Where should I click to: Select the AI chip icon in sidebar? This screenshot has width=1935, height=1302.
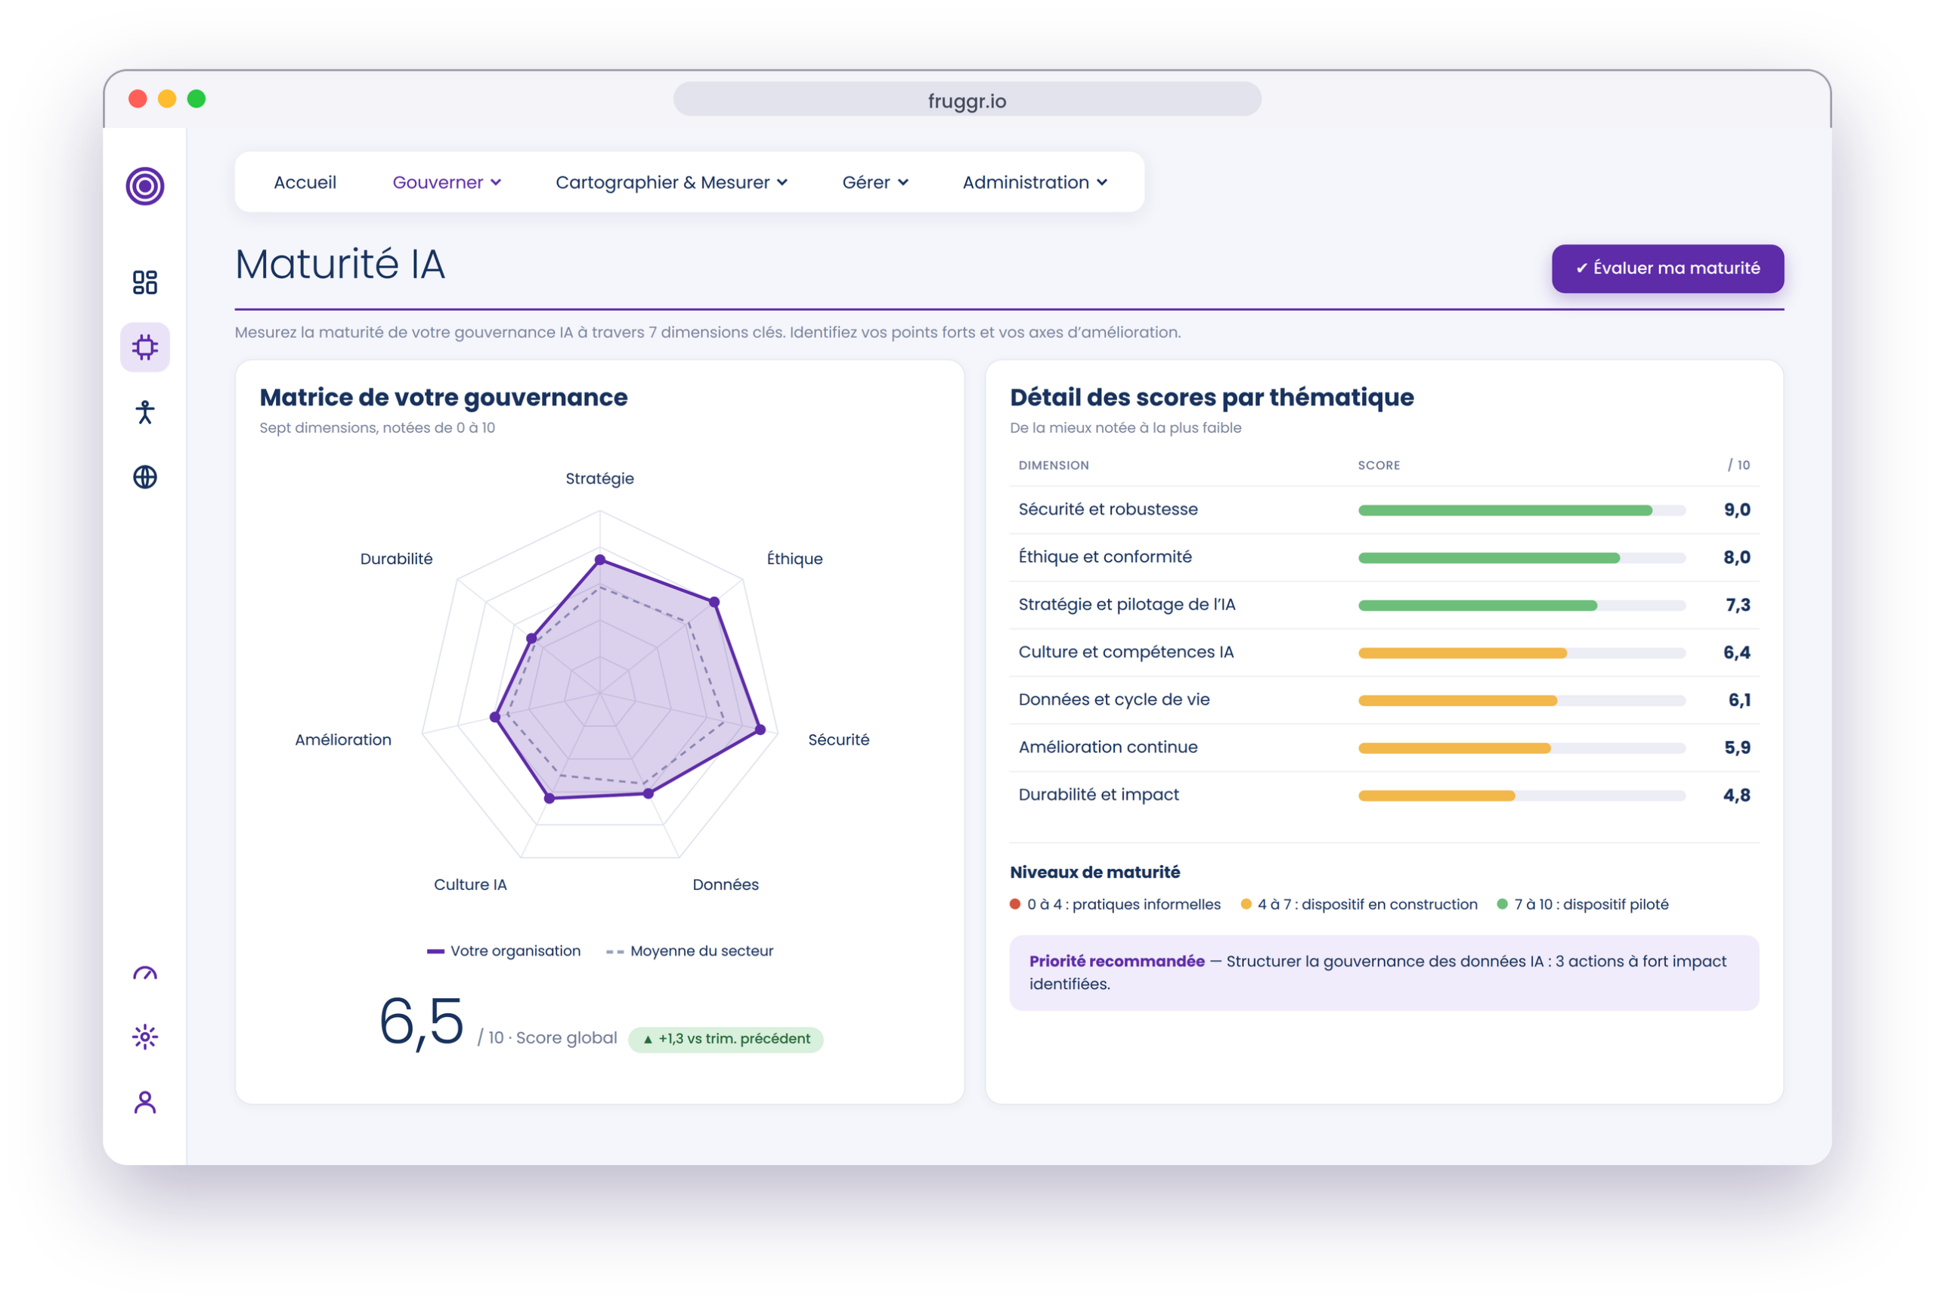coord(144,347)
